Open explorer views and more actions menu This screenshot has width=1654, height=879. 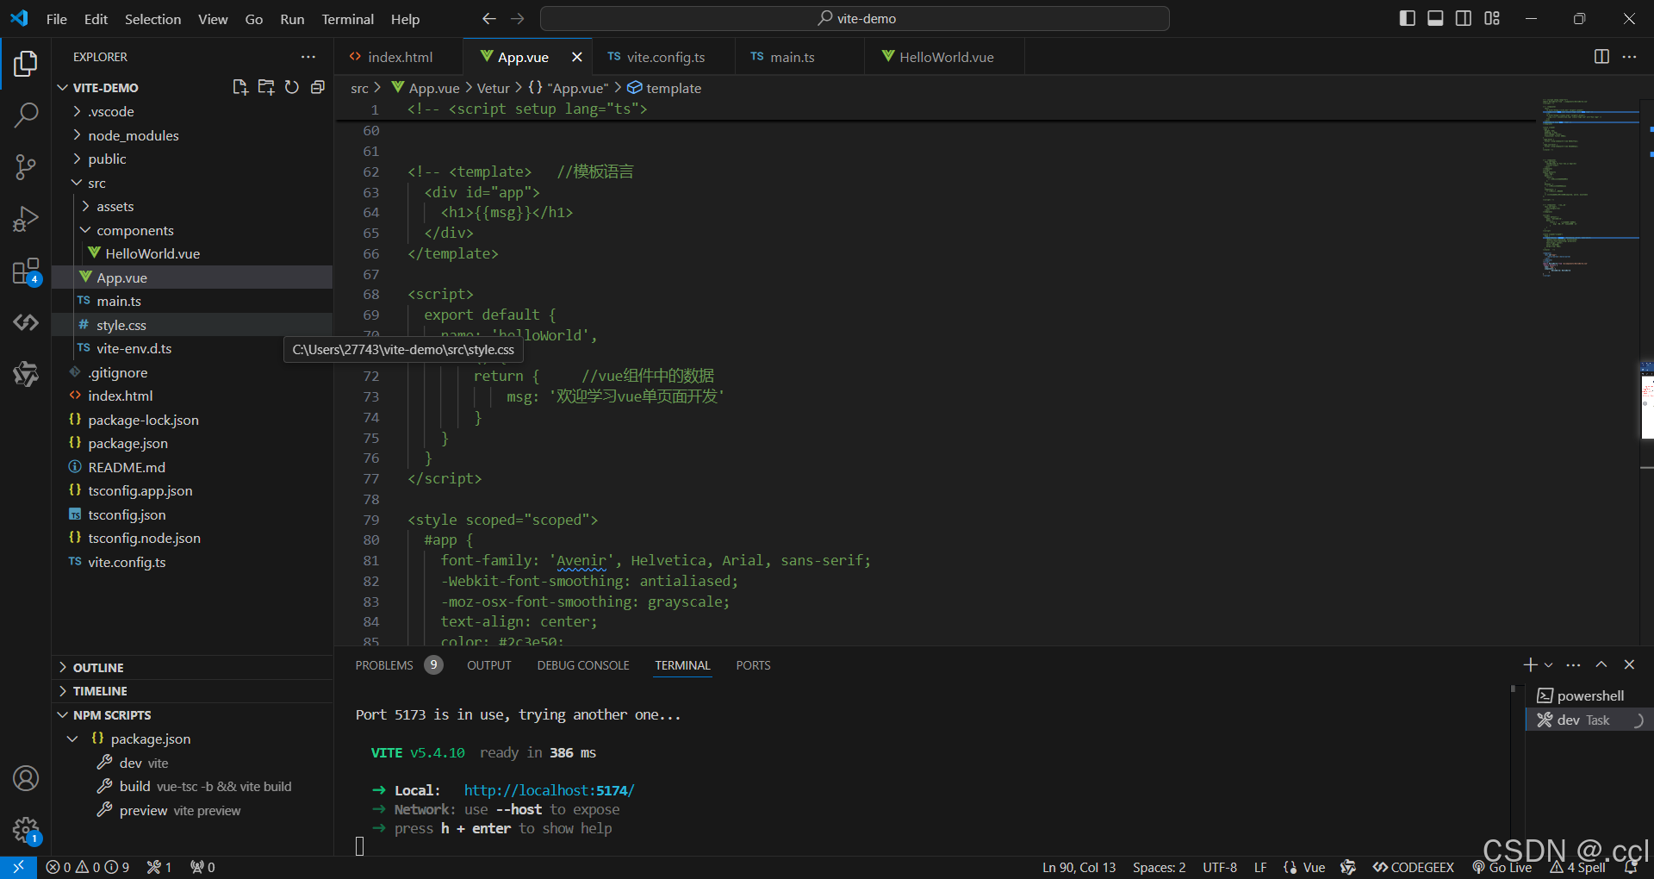[x=308, y=57]
